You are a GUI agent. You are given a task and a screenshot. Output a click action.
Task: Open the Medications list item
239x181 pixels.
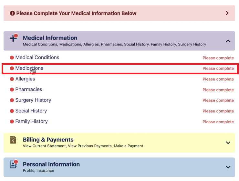point(29,68)
